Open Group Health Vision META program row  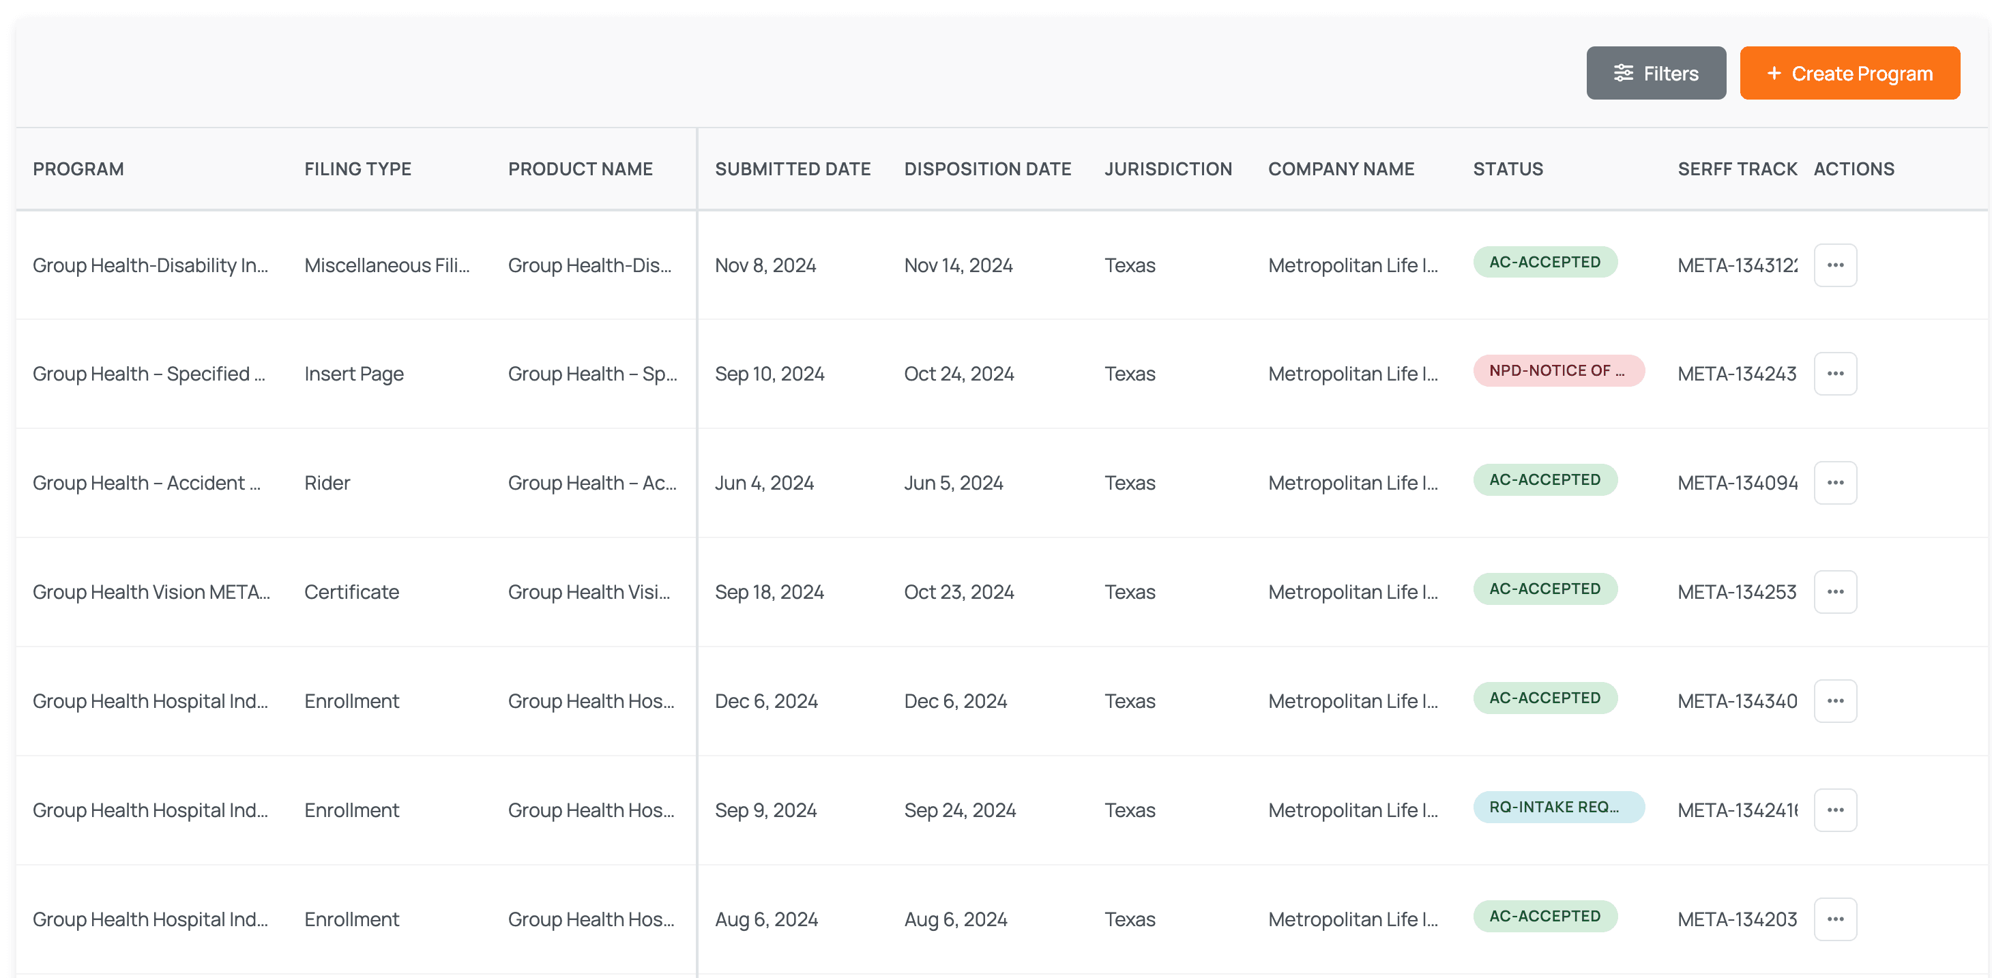151,592
